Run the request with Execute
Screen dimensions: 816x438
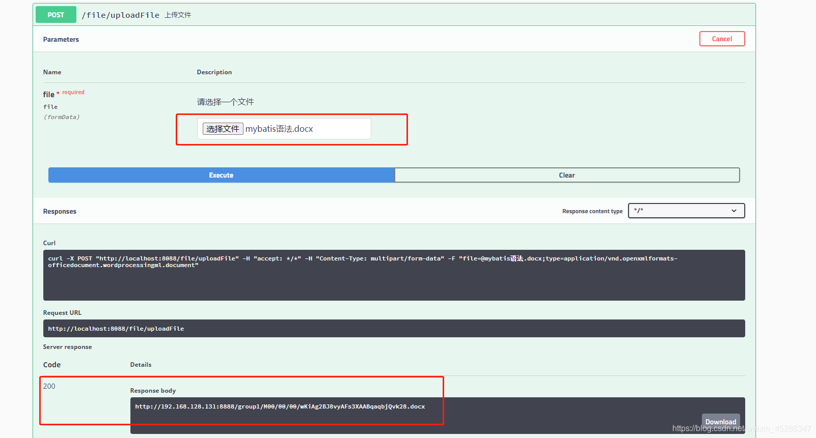(221, 175)
